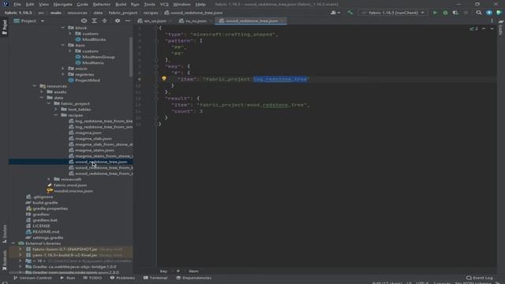Select the ModBlocks class in the tree
Image resolution: width=505 pixels, height=284 pixels.
94,39
